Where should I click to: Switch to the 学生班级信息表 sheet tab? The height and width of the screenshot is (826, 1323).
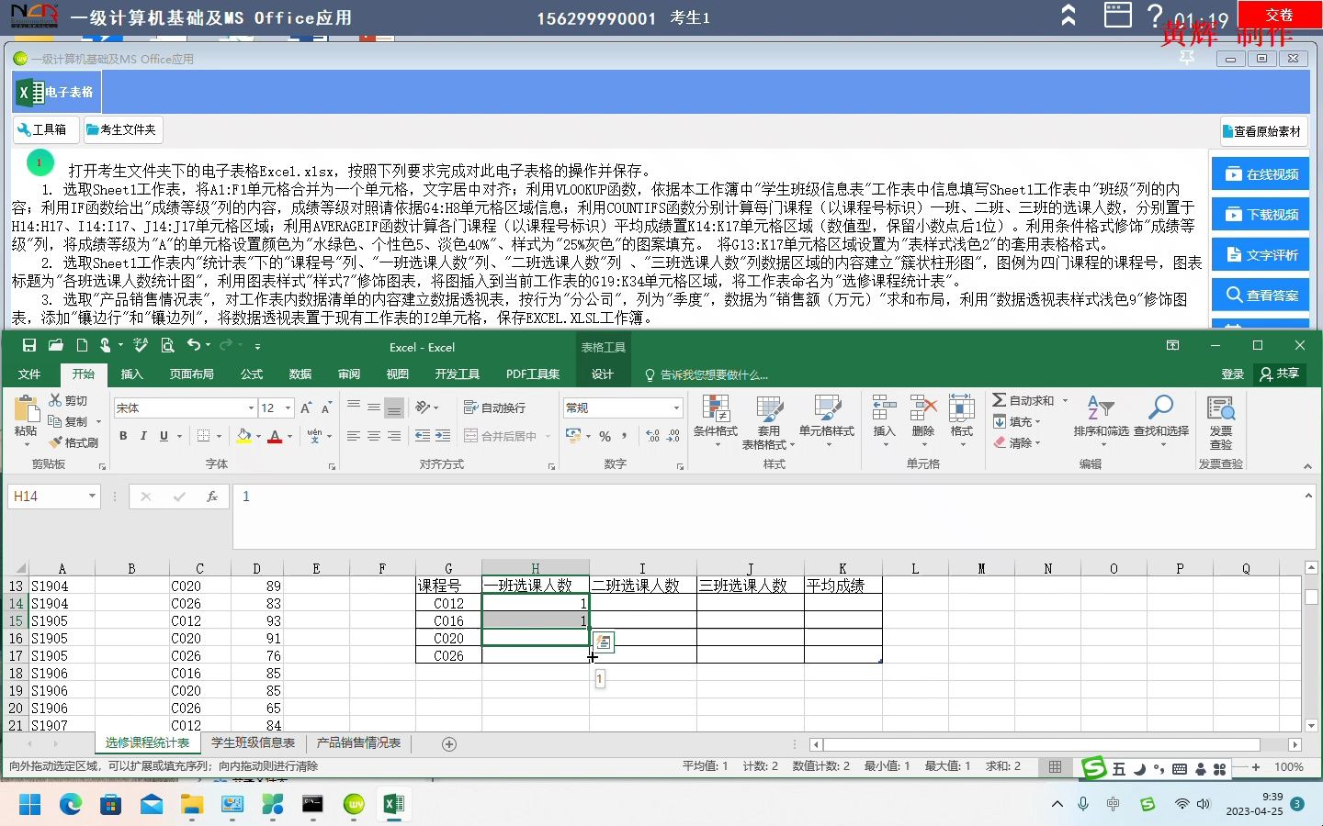254,743
